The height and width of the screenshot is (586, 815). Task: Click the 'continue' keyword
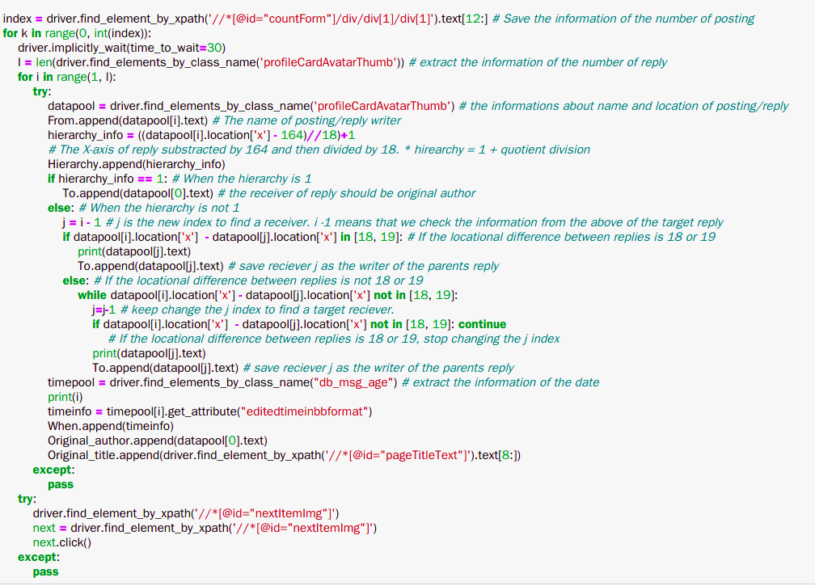(x=482, y=323)
